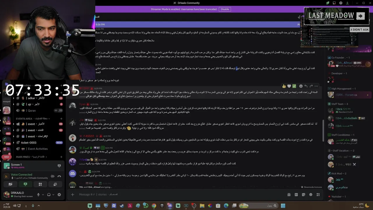Disable Streamer Mode via the Disable button

coord(225,9)
